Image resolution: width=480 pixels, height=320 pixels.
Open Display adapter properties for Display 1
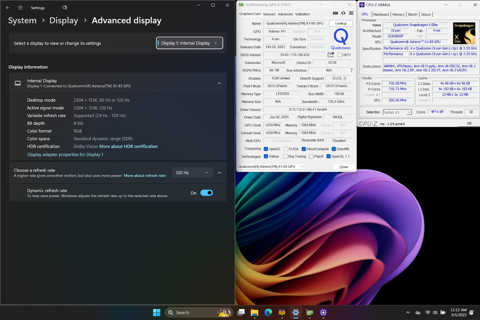click(x=65, y=154)
